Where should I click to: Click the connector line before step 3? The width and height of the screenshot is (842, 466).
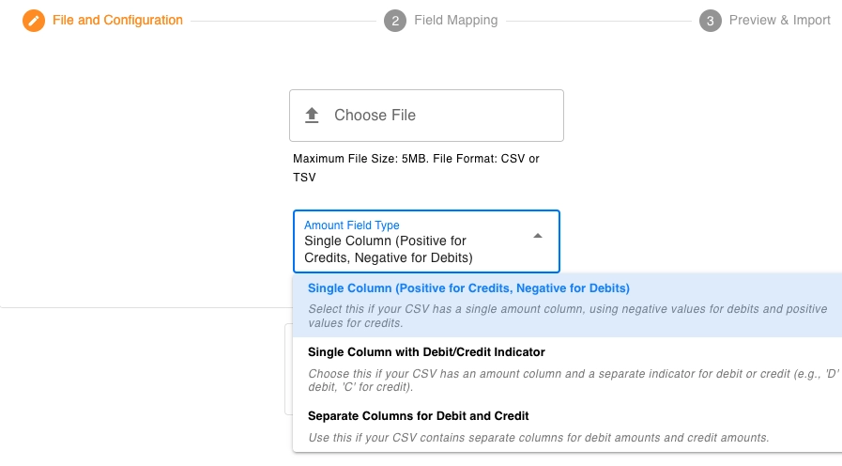point(599,21)
